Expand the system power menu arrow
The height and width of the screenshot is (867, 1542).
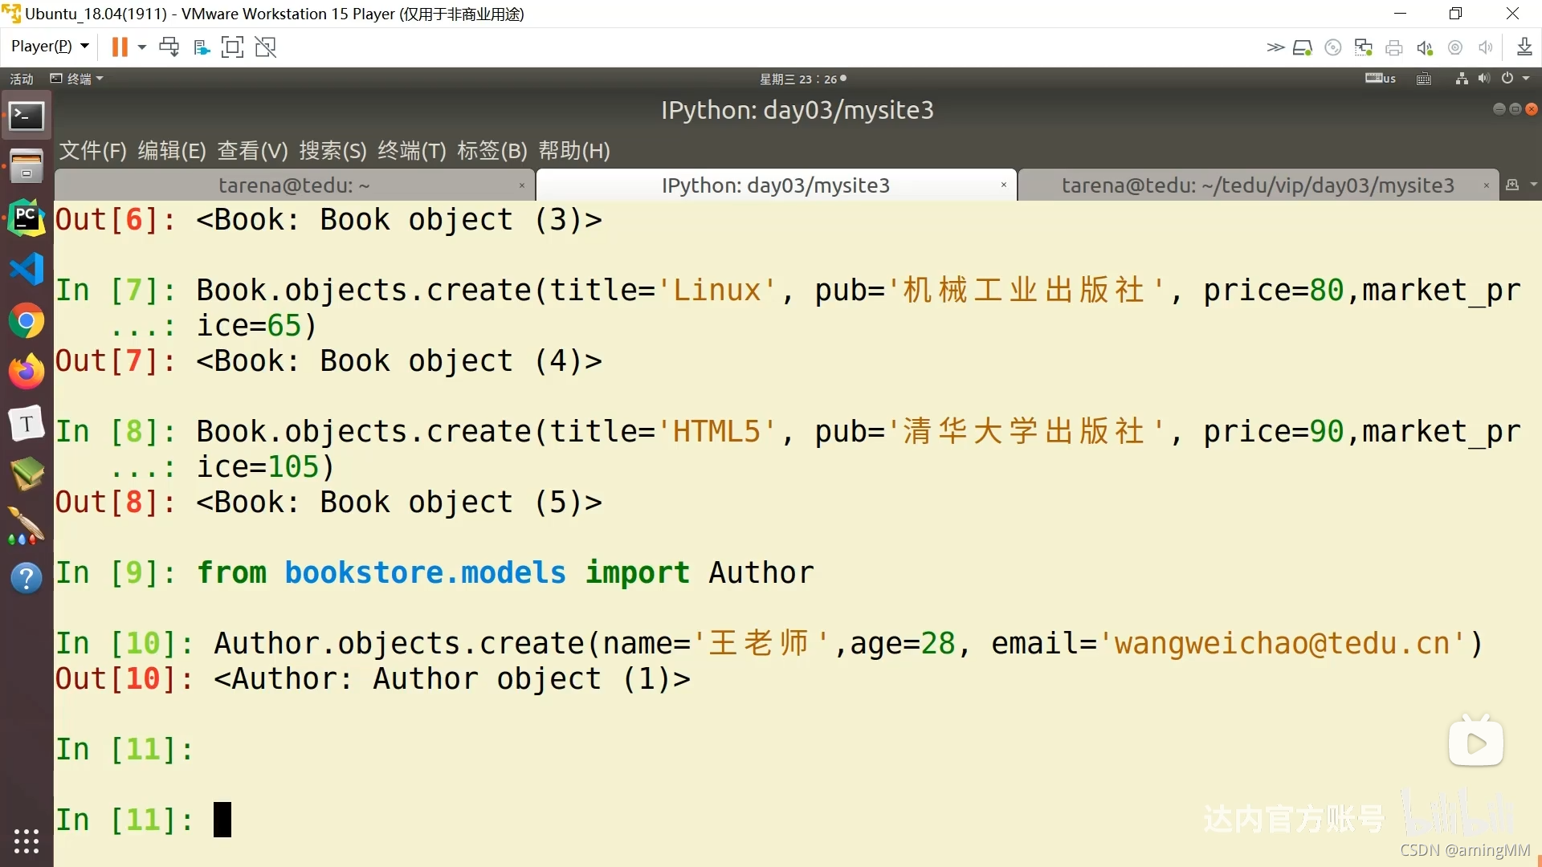[1526, 79]
